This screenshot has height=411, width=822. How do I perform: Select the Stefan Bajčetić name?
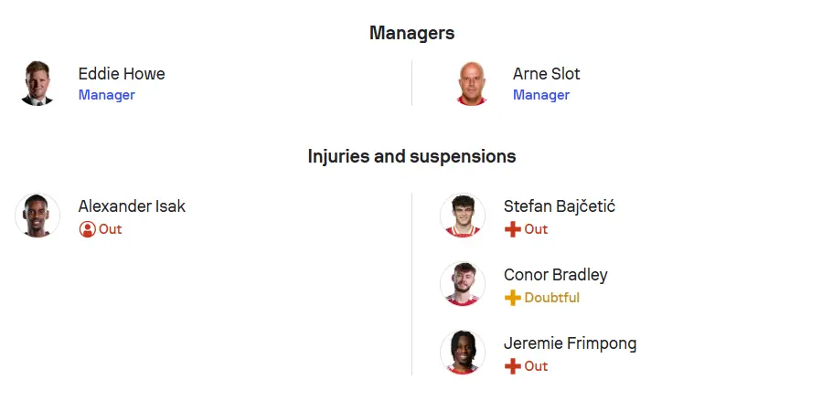(560, 206)
